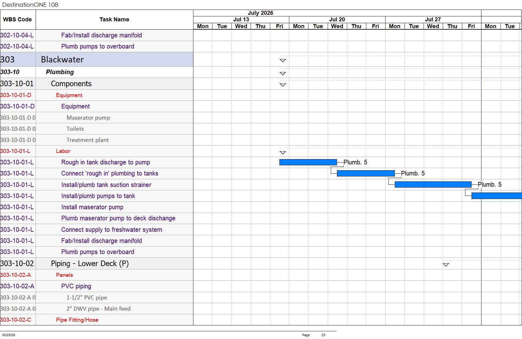This screenshot has height=339, width=522.
Task: Select the Blackwater task row
Action: tap(97, 59)
